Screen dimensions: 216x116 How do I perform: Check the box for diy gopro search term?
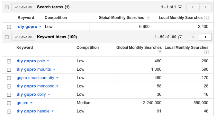[x=9, y=27]
